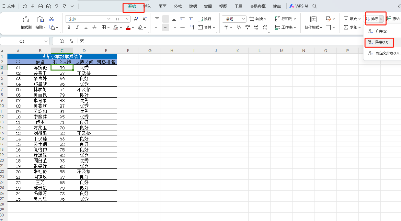Click column header D
The height and width of the screenshot is (221, 401).
(x=84, y=51)
